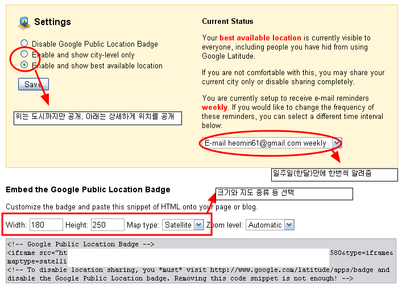
Task: Open the Map type Satellite dropdown
Action: 183,225
